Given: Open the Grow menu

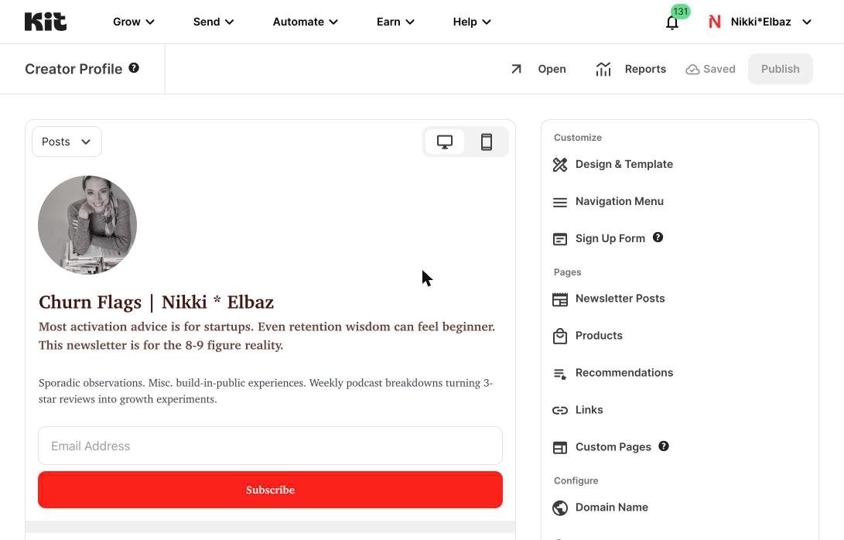Looking at the screenshot, I should pyautogui.click(x=134, y=22).
